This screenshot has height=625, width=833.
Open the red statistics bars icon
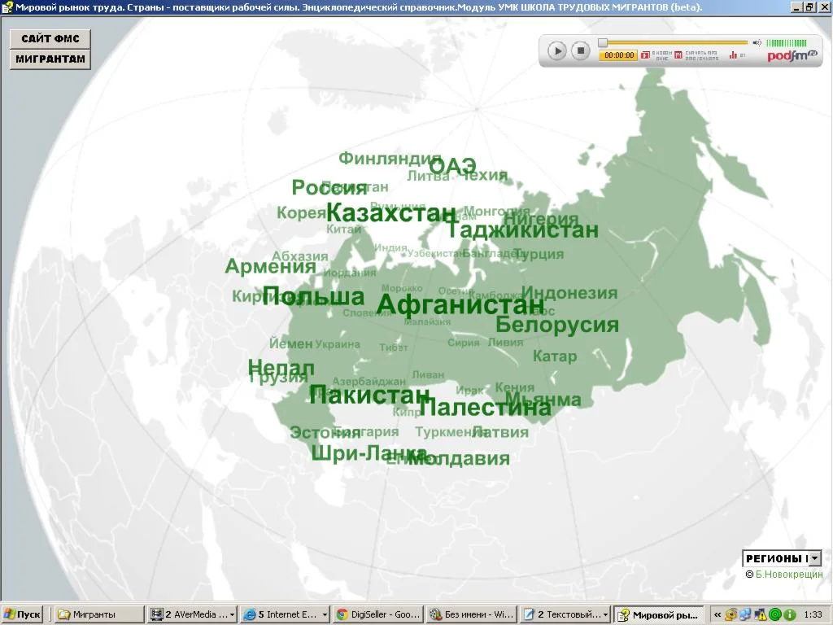[733, 55]
